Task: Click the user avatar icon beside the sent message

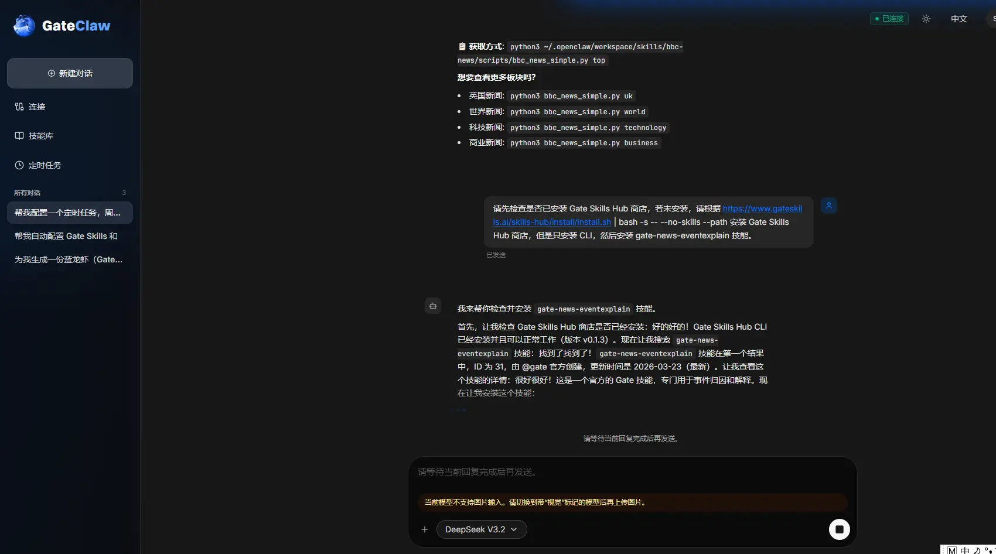Action: pos(829,206)
